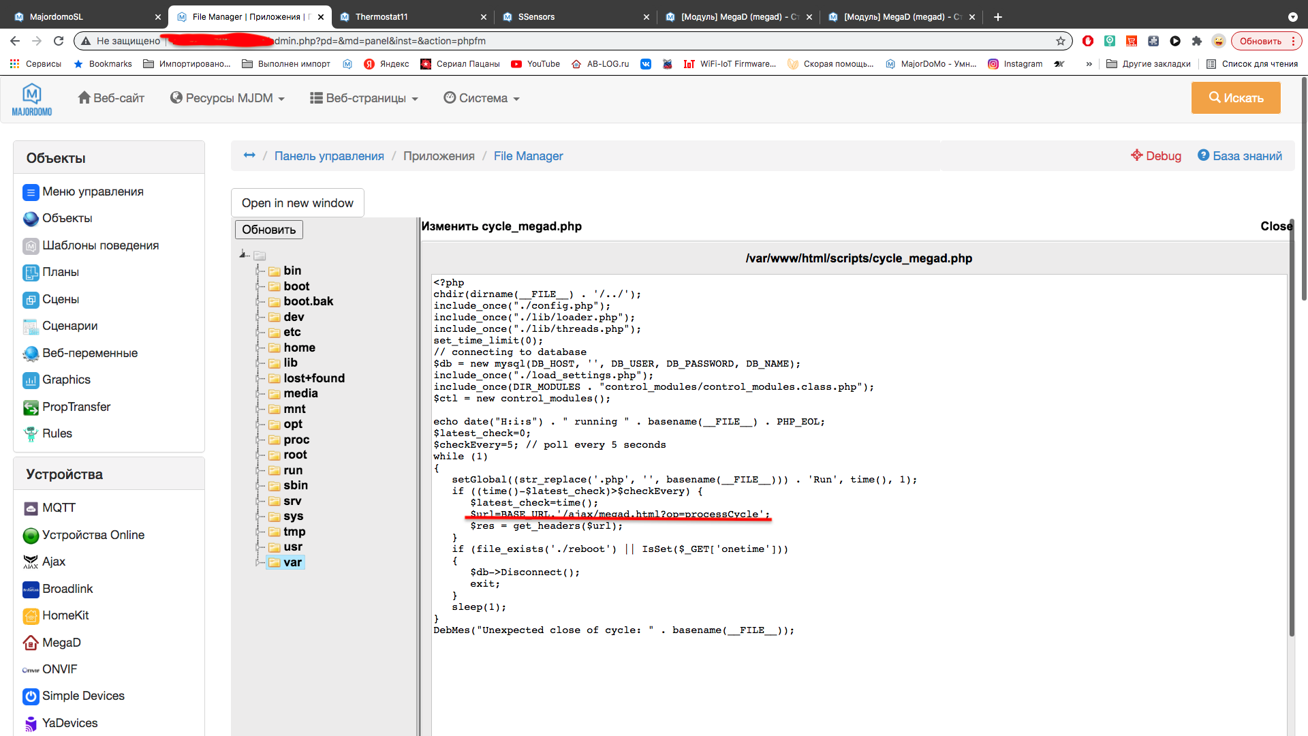Switch to SSensors browser tab
The image size is (1308, 736).
pos(536,17)
